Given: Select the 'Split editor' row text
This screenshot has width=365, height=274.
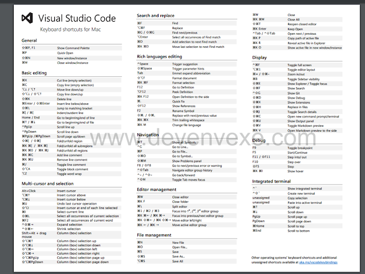Looking at the screenshot, I should [x=180, y=207].
